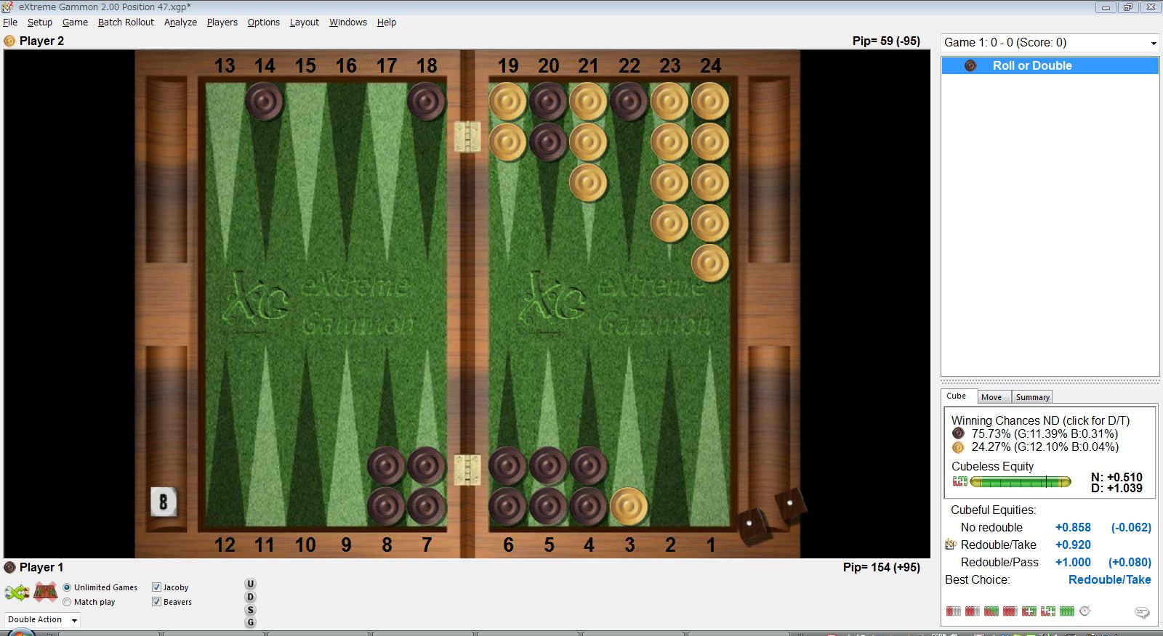Image resolution: width=1163 pixels, height=636 pixels.
Task: Open the Setup menu
Action: pos(40,23)
